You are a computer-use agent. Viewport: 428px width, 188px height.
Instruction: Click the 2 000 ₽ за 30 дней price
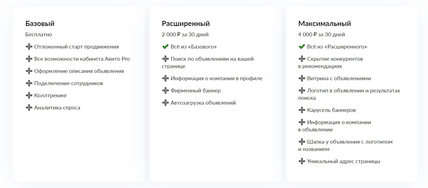[x=185, y=34]
